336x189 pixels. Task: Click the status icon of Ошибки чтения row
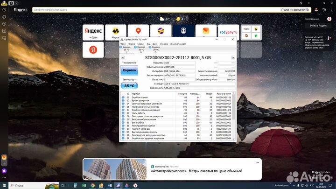pos(123,97)
